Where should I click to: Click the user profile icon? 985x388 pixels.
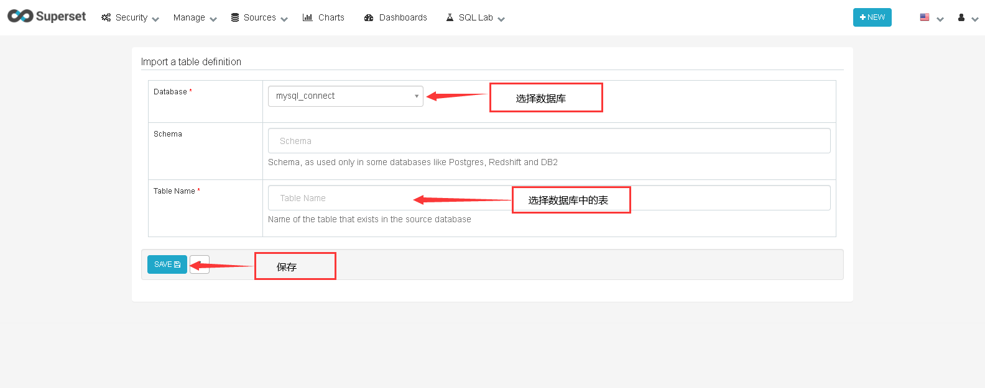(961, 17)
